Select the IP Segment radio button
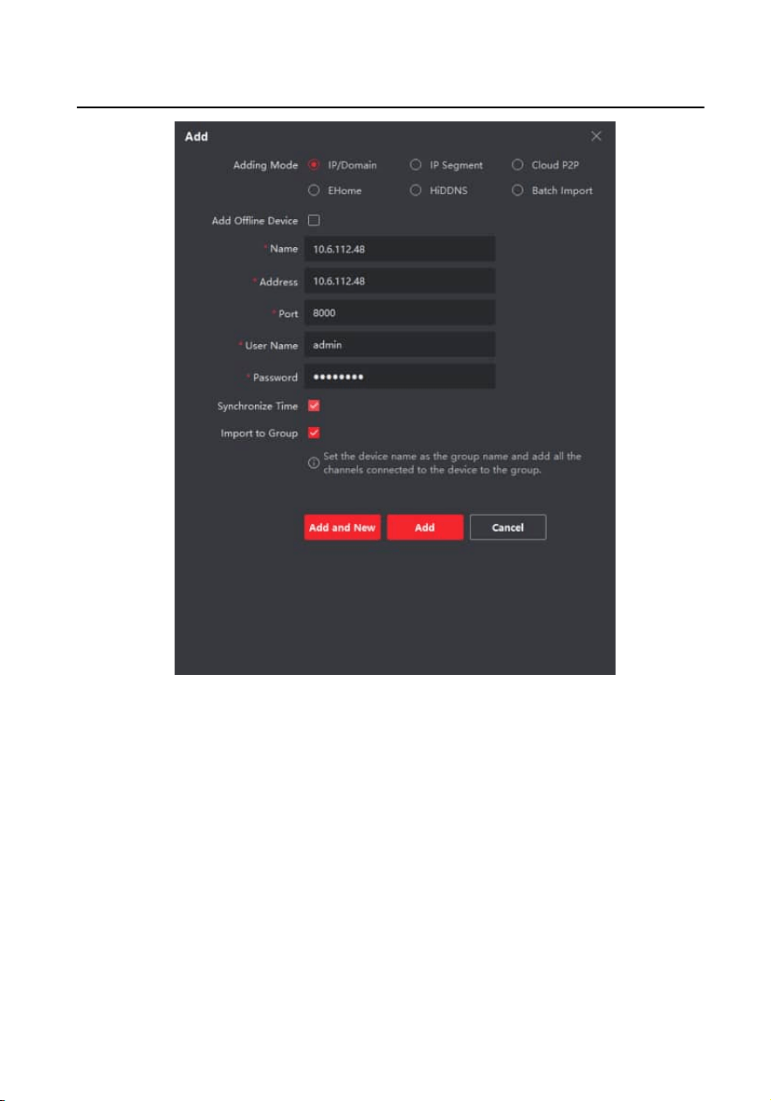 point(416,165)
